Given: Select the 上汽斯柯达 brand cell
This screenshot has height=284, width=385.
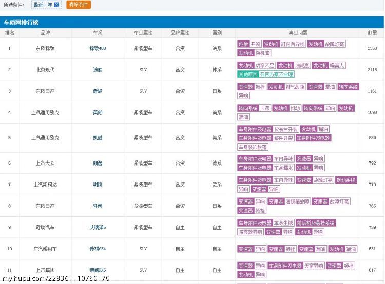Looking at the screenshot, I should [x=45, y=185].
